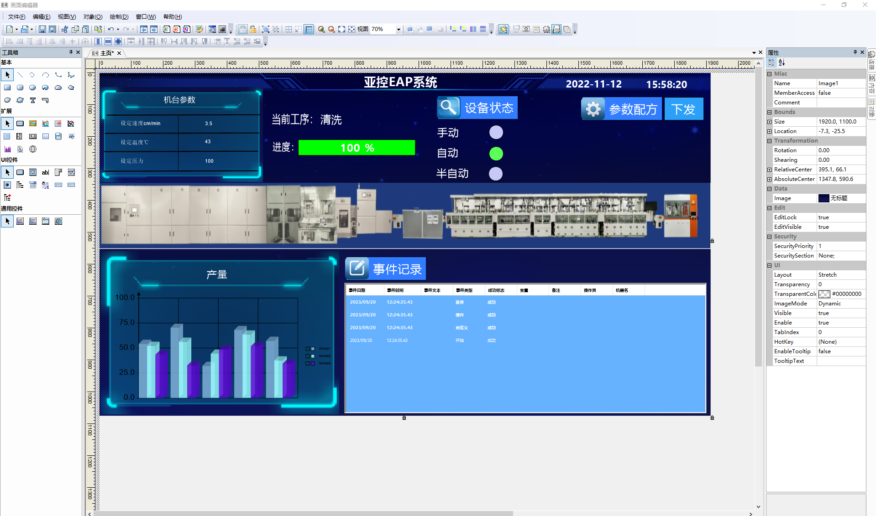Click the 下发 button on canvas
Viewport: 876px width, 516px height.
683,109
